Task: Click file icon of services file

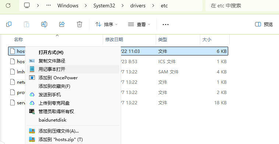Action: (12, 102)
